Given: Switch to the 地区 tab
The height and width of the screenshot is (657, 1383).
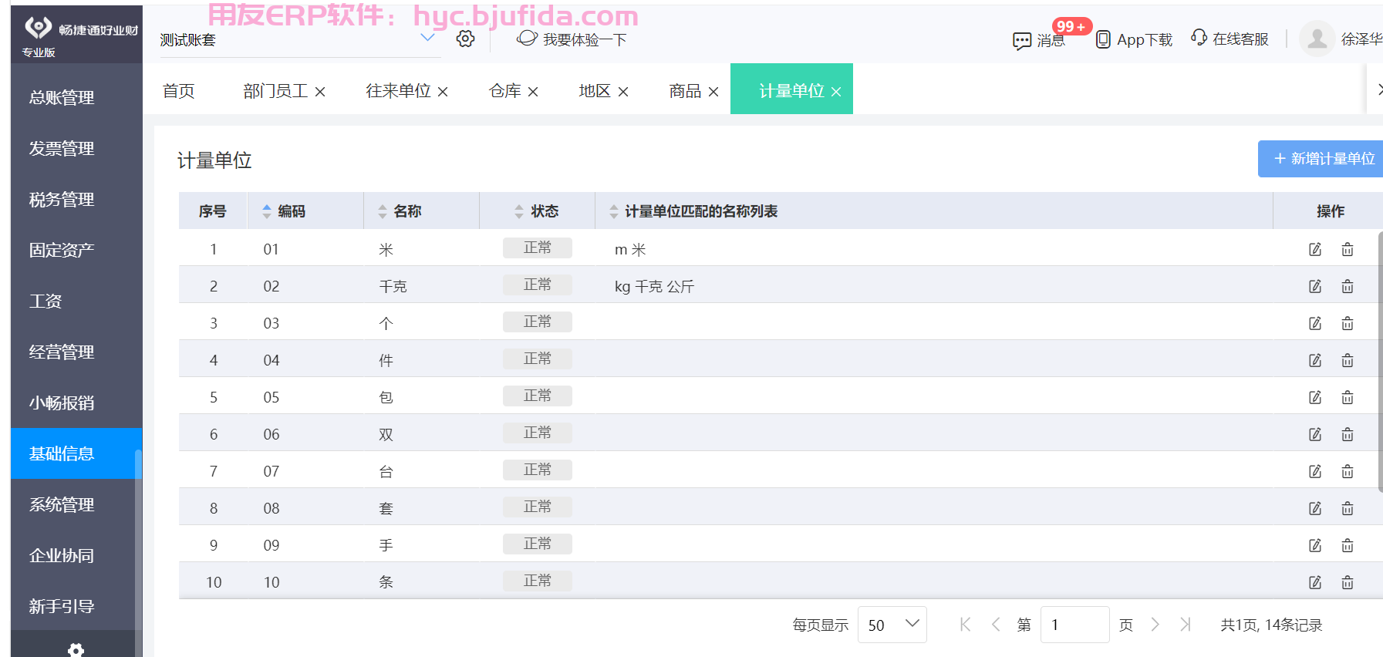Looking at the screenshot, I should [595, 91].
